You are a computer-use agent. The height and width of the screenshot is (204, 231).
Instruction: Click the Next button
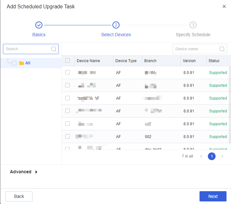(x=213, y=196)
